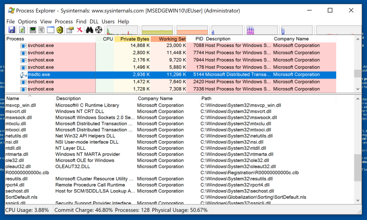Sort upper pane by Description column header
Screen dimensions: 367x220
239,39
